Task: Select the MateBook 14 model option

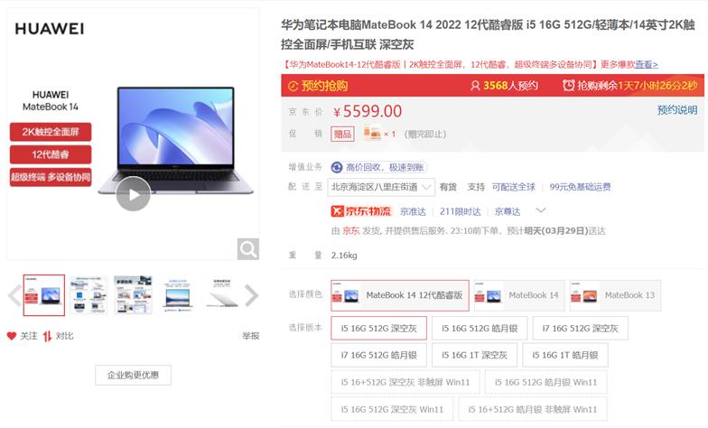Action: [x=519, y=295]
